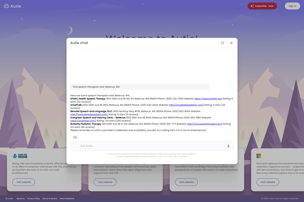Click the Rising Tide Car Wash logo
Screen dimensions: 304x202
tap(20, 156)
